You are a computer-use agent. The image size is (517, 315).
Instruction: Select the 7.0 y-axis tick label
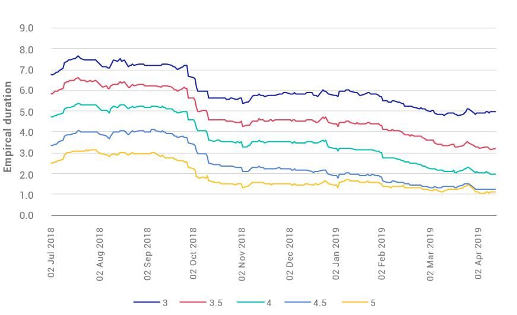tap(26, 70)
